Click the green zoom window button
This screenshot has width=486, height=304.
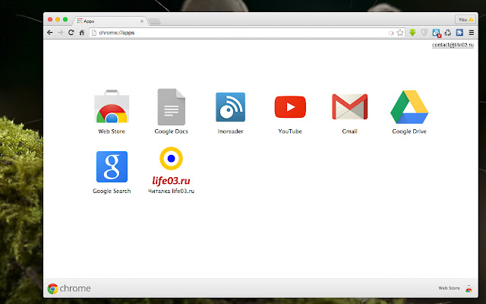tap(65, 20)
